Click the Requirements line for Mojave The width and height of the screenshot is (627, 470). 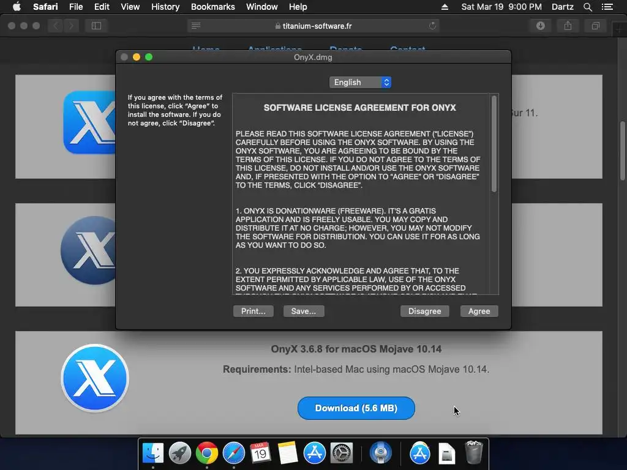pyautogui.click(x=356, y=369)
